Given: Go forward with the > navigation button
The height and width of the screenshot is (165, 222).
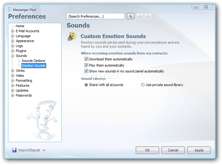Looking at the screenshot, I should [x=148, y=16].
